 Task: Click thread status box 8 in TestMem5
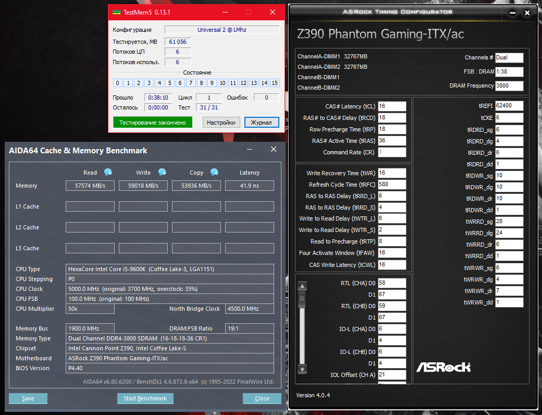201,83
